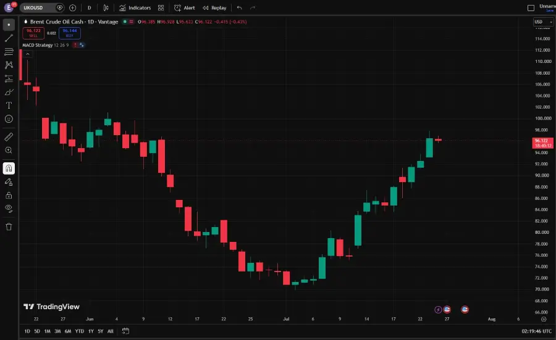Open the price scale settings gear icon

pos(544,319)
